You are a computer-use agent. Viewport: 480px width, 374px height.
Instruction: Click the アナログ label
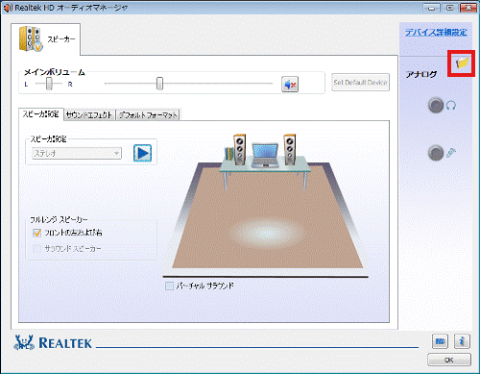click(421, 74)
